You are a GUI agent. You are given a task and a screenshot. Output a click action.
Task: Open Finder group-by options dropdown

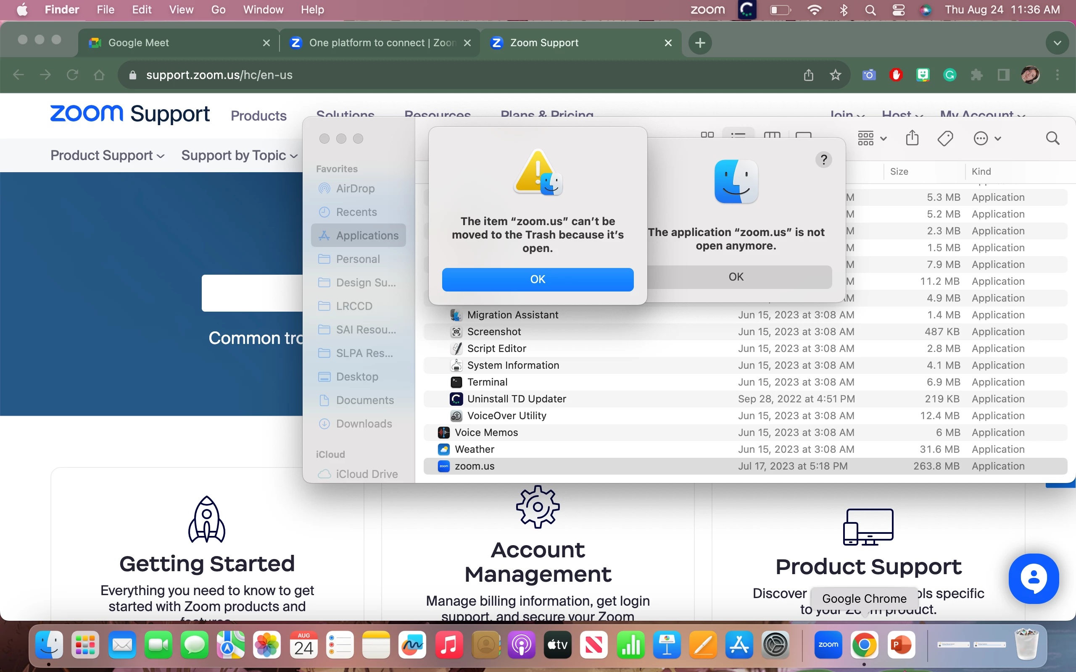point(871,138)
